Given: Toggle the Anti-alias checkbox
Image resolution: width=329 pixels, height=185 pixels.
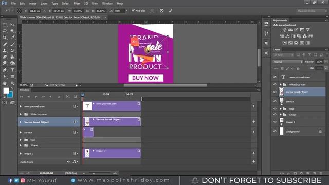Looking at the screenshot, I should (x=133, y=11).
